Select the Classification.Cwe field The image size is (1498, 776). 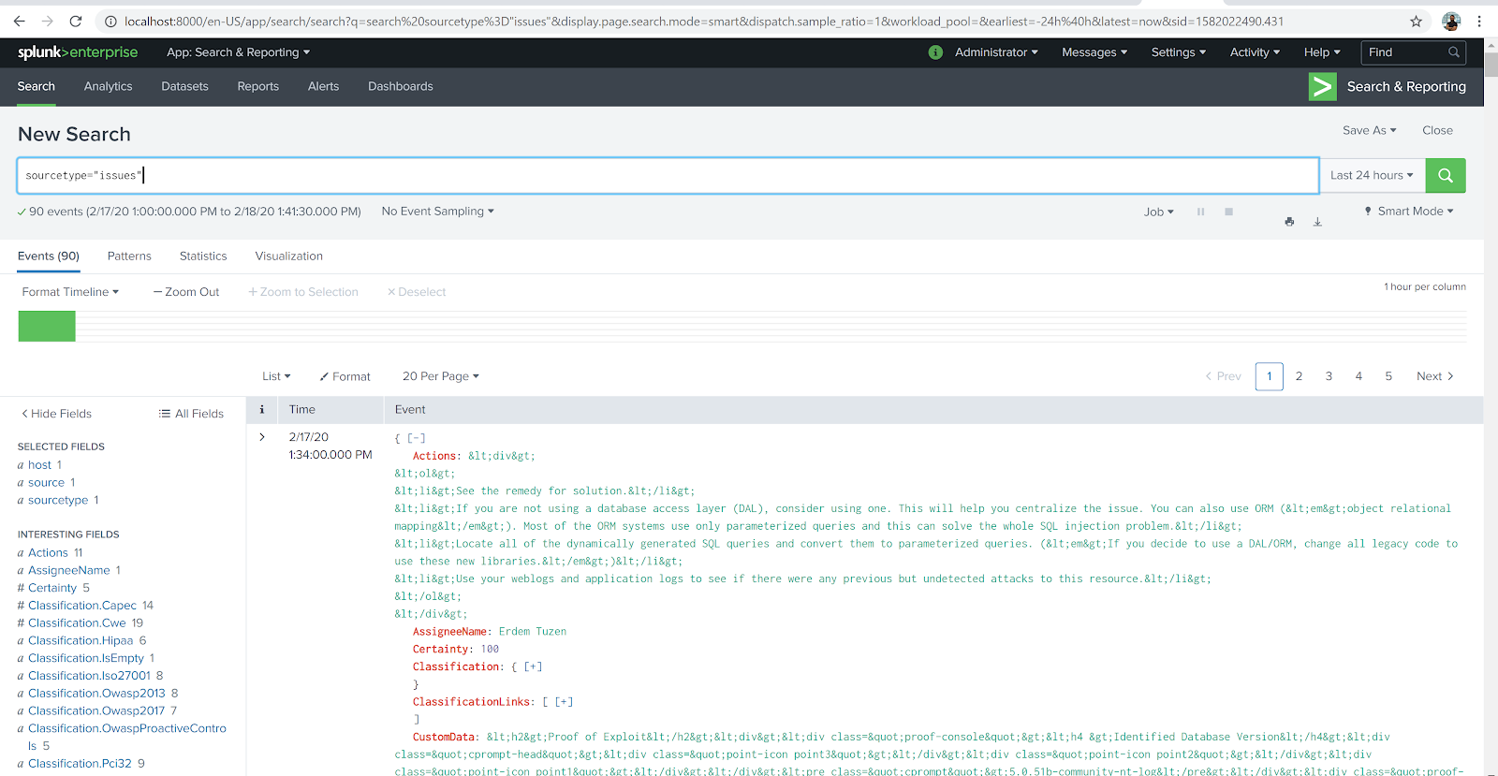77,623
